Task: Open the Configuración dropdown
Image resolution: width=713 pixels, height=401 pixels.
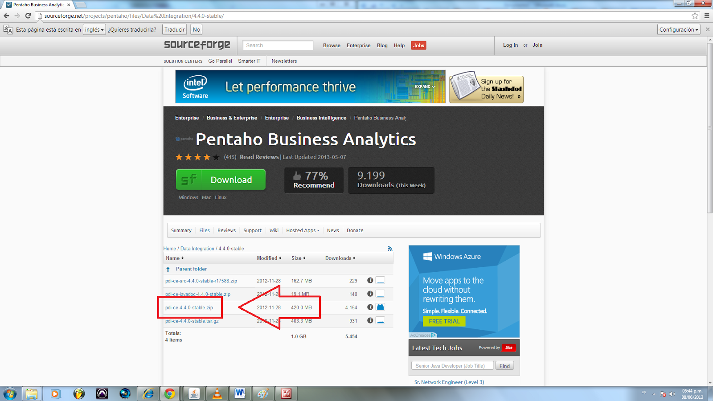Action: (679, 29)
